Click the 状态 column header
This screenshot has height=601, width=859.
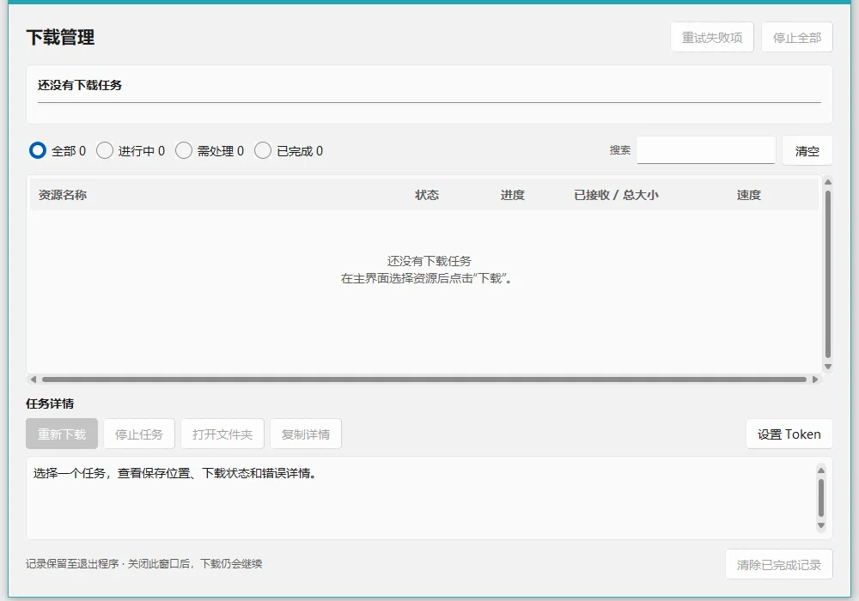tap(427, 195)
